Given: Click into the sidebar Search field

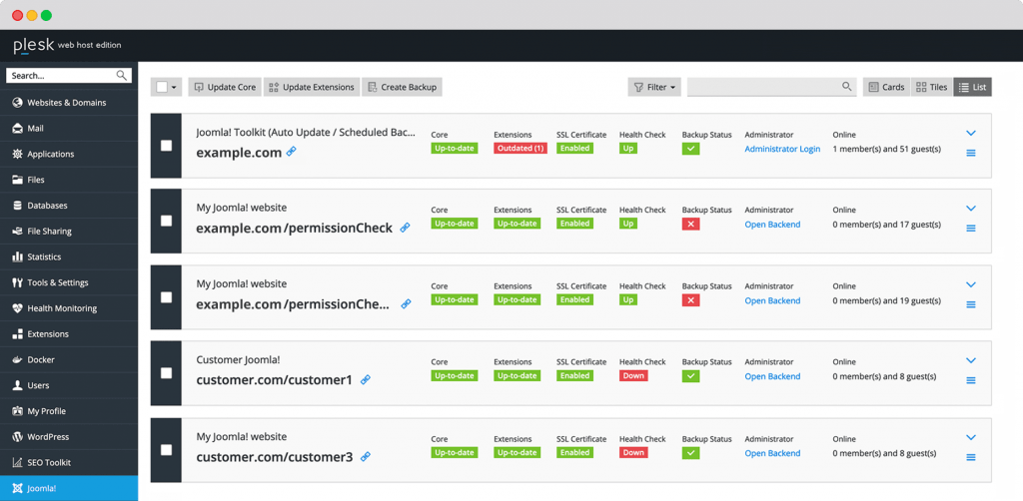Looking at the screenshot, I should coord(60,76).
